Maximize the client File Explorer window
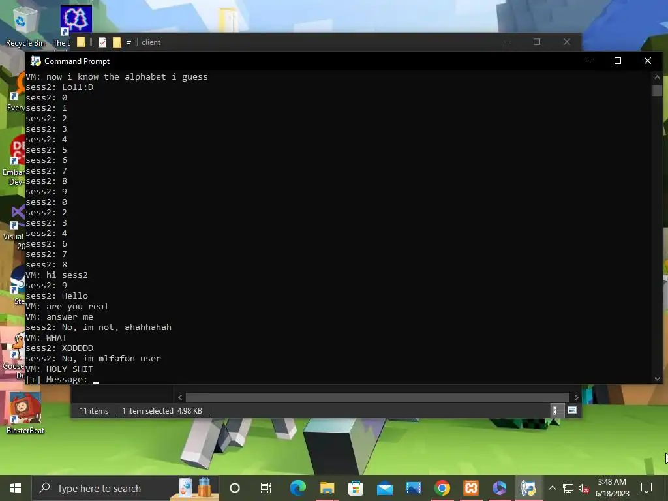 [537, 42]
